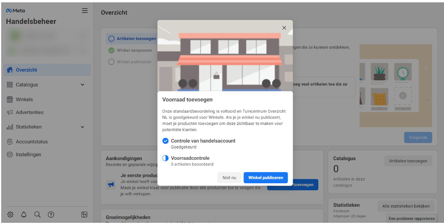The image size is (444, 224).
Task: Open settings gear icon in bottom bar
Action: click(x=10, y=214)
